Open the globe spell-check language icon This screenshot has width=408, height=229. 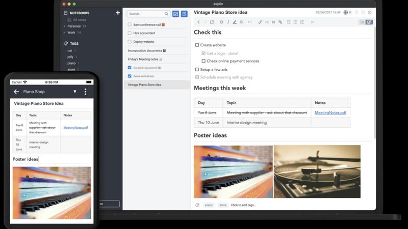click(x=346, y=12)
